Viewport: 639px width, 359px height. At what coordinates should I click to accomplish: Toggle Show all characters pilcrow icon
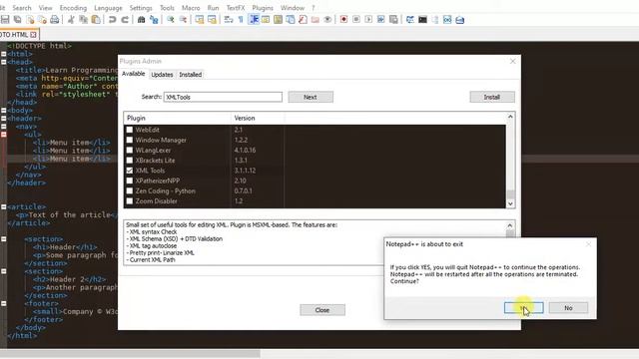tap(241, 20)
